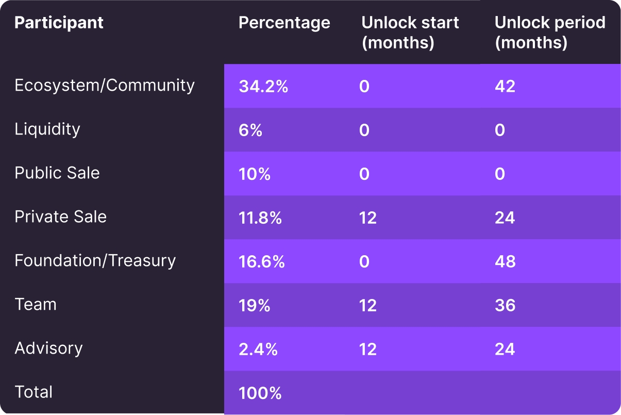This screenshot has width=621, height=415.
Task: Click the 2.4% Advisory percentage cell
Action: (258, 349)
